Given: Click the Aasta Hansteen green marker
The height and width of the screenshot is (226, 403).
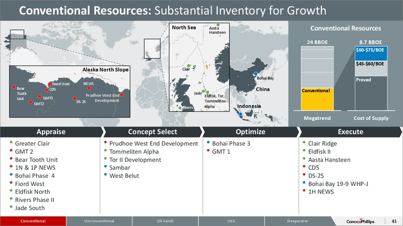Looking at the screenshot, I should [218, 25].
